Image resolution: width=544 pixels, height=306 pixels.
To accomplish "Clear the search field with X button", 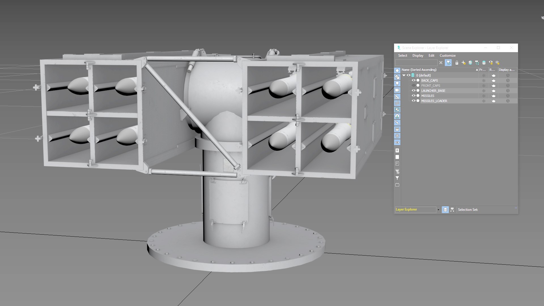I will coord(441,63).
